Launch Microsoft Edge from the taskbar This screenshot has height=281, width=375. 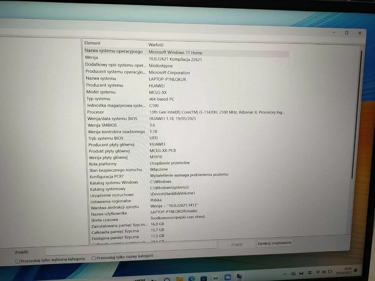tap(192, 279)
